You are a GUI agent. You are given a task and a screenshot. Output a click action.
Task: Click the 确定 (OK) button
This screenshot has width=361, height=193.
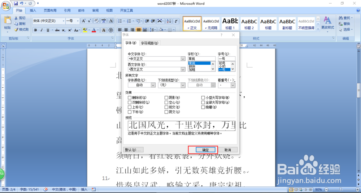[206, 150]
